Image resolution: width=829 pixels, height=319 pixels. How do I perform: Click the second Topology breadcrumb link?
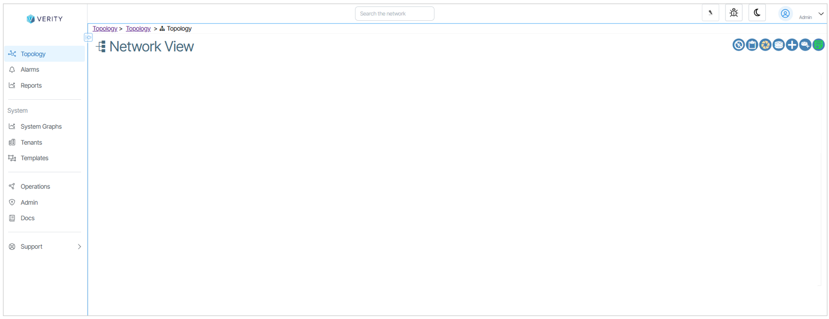[x=138, y=29]
